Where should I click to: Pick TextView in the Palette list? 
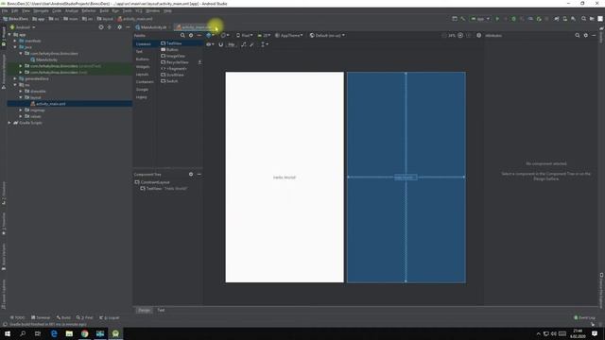171,43
